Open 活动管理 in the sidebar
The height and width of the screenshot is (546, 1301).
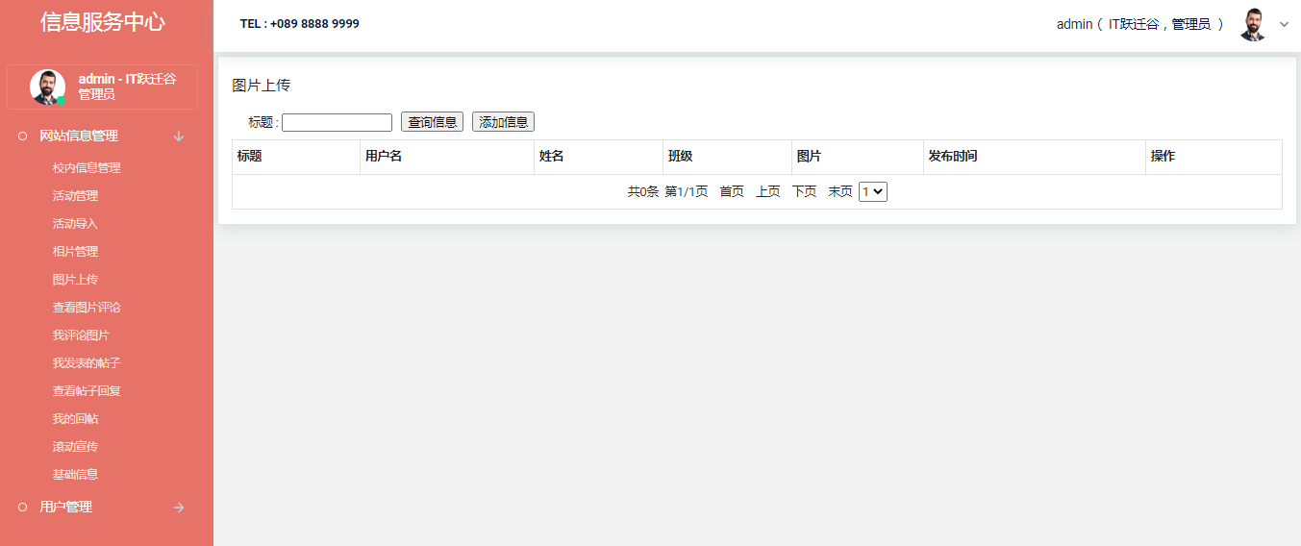click(75, 195)
